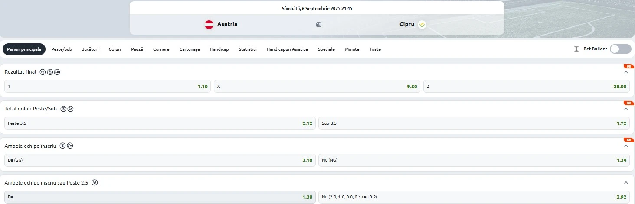The height and width of the screenshot is (204, 635).
Task: Switch to the Cornere tab
Action: 161,49
